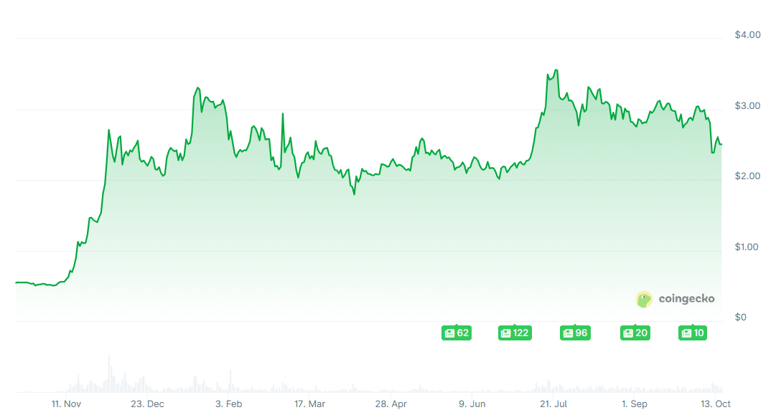Click the $4.00 price axis label
This screenshot has height=420, width=776.
point(747,35)
